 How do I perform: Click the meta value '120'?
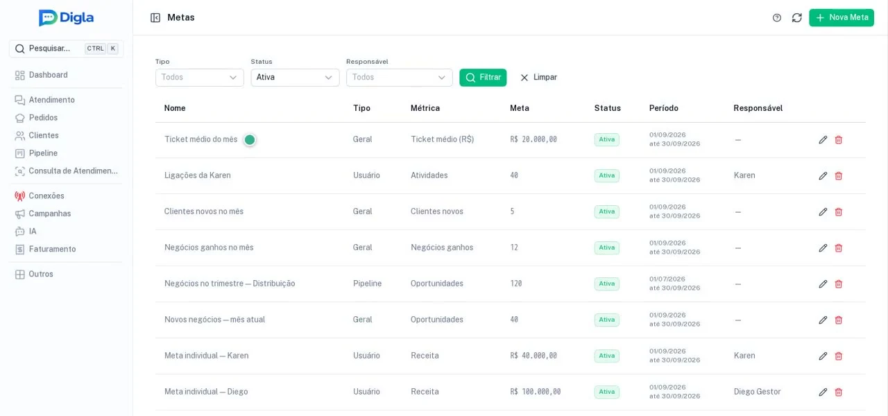point(516,284)
